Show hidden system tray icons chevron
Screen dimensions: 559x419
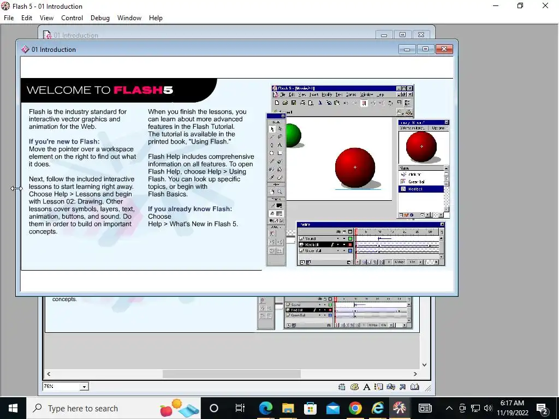coord(449,408)
